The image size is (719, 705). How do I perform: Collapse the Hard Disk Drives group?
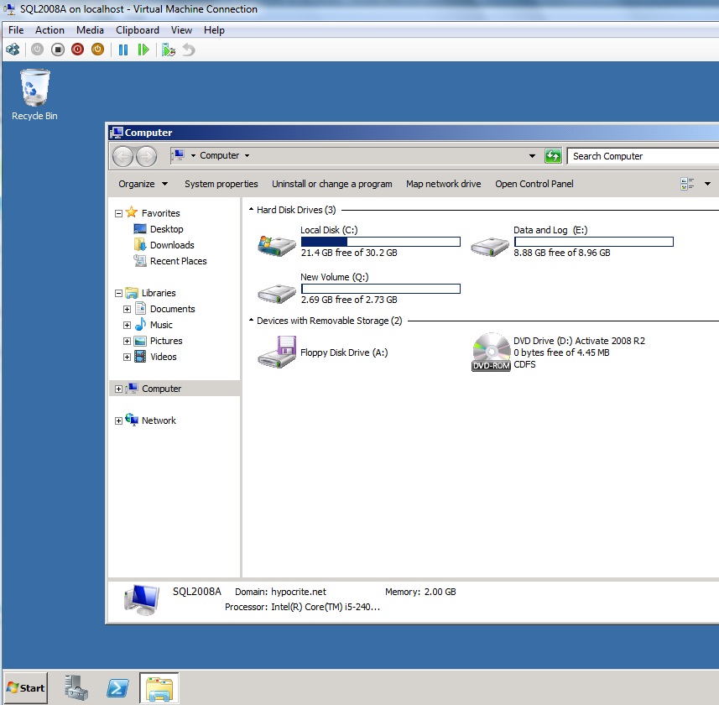[252, 210]
